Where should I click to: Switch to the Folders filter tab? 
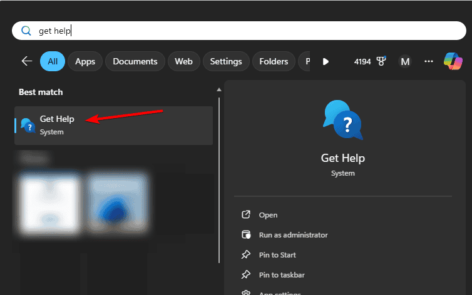274,61
